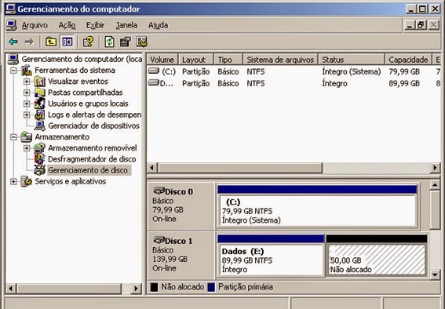Click the disk settings toolbar icon next to Properties
The width and height of the screenshot is (445, 309).
tap(141, 42)
